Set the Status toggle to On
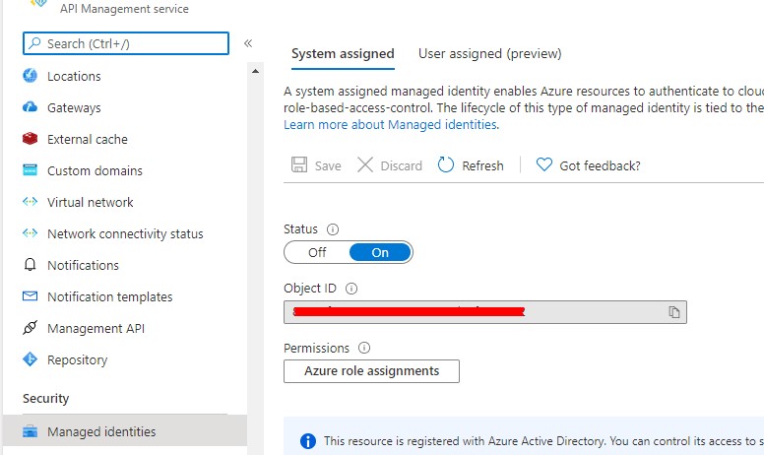764x455 pixels. (x=380, y=252)
